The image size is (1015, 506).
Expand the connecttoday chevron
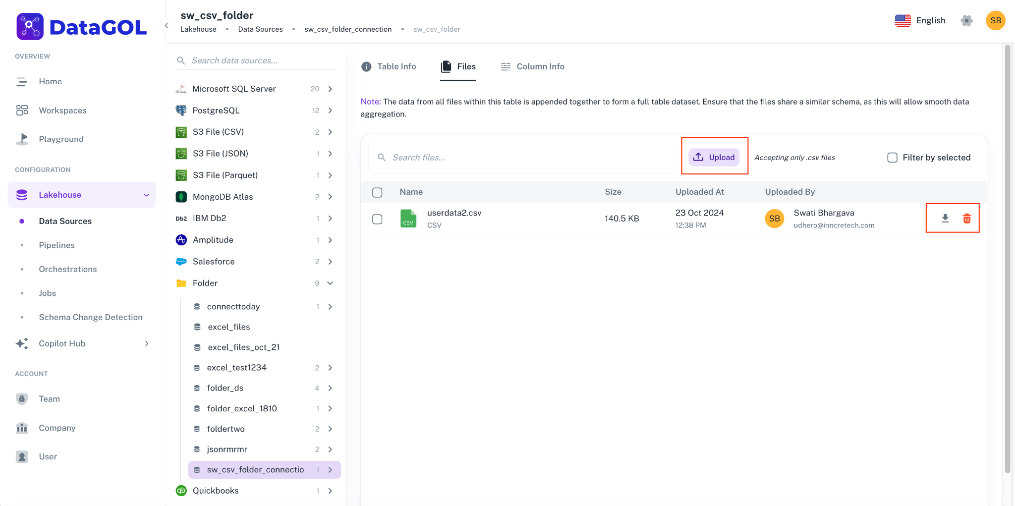(x=330, y=307)
